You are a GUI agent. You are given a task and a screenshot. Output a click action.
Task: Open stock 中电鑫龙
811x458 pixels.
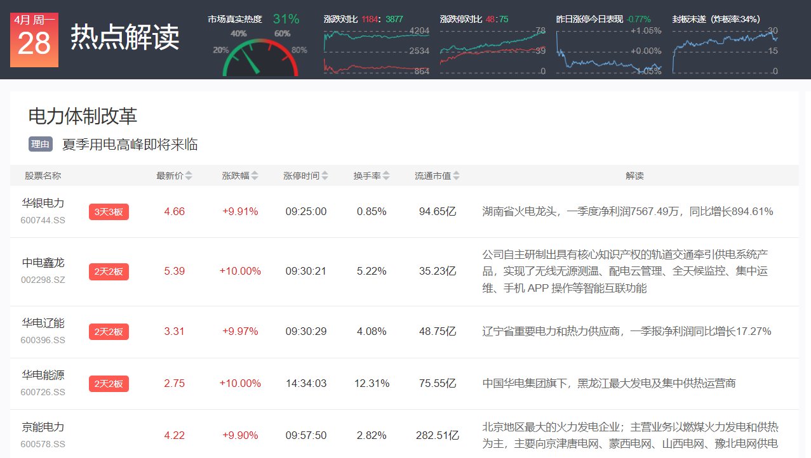[x=43, y=263]
